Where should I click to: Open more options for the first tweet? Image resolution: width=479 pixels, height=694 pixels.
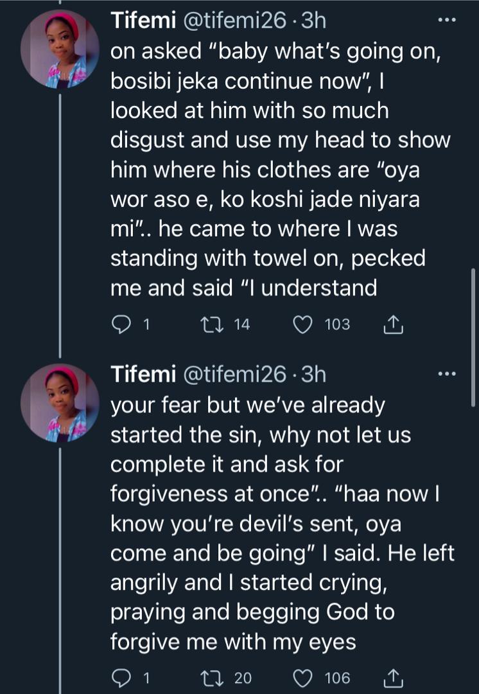click(x=446, y=21)
